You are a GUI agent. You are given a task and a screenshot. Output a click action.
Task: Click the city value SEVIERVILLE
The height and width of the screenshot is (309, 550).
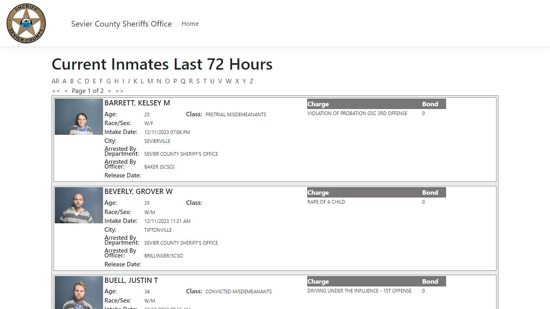[x=157, y=141]
